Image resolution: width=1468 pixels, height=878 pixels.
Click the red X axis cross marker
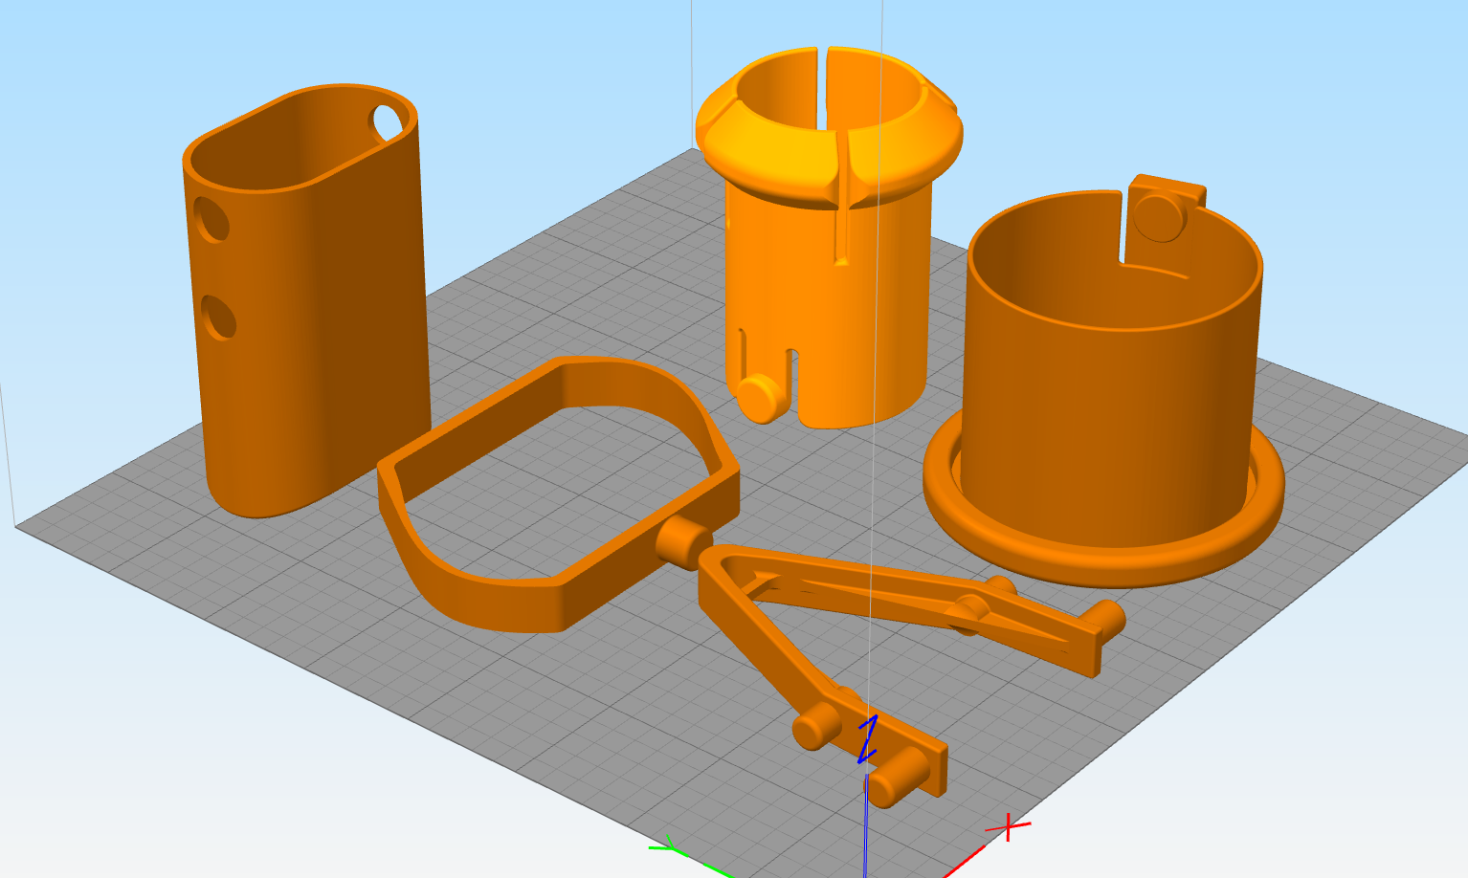click(x=1009, y=827)
